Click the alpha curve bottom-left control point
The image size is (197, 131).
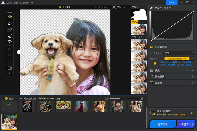coord(152,40)
